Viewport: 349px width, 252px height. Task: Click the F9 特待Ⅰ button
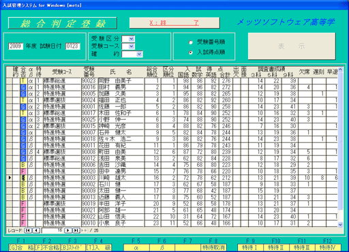tap(250, 248)
